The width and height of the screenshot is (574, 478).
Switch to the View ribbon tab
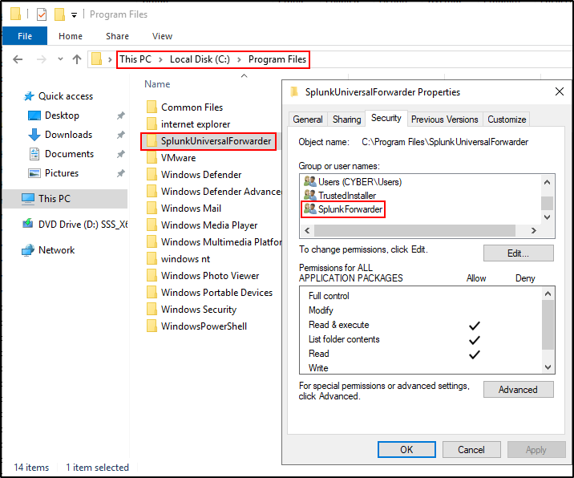click(x=162, y=36)
